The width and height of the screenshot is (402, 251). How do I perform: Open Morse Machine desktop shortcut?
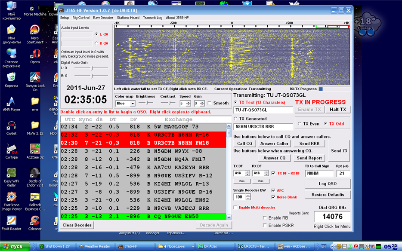tap(35, 9)
